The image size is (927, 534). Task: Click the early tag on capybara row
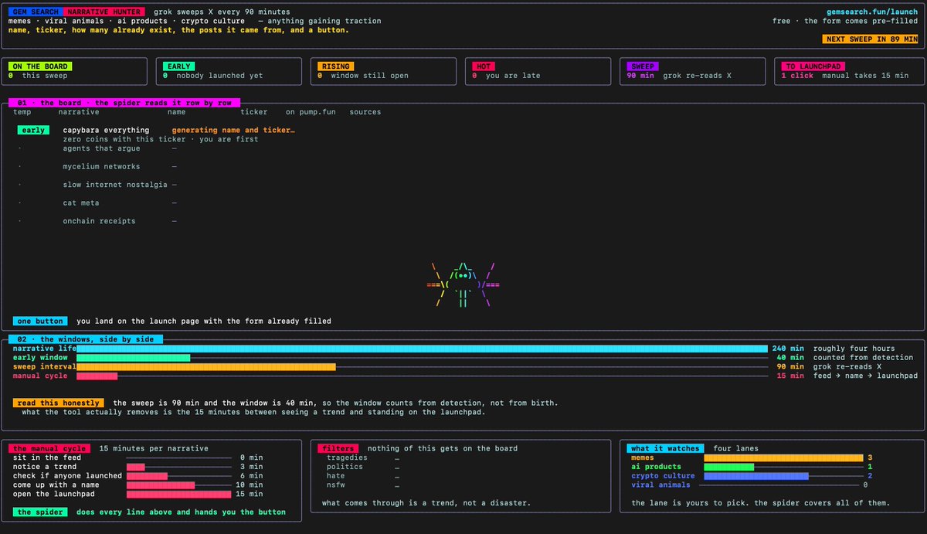tap(34, 131)
